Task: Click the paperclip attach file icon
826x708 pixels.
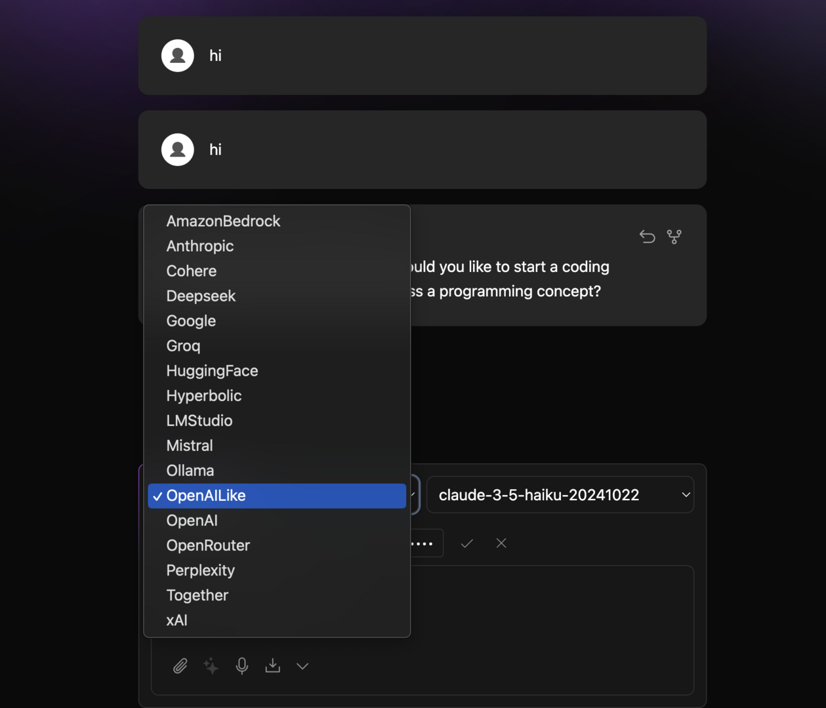Action: coord(180,666)
